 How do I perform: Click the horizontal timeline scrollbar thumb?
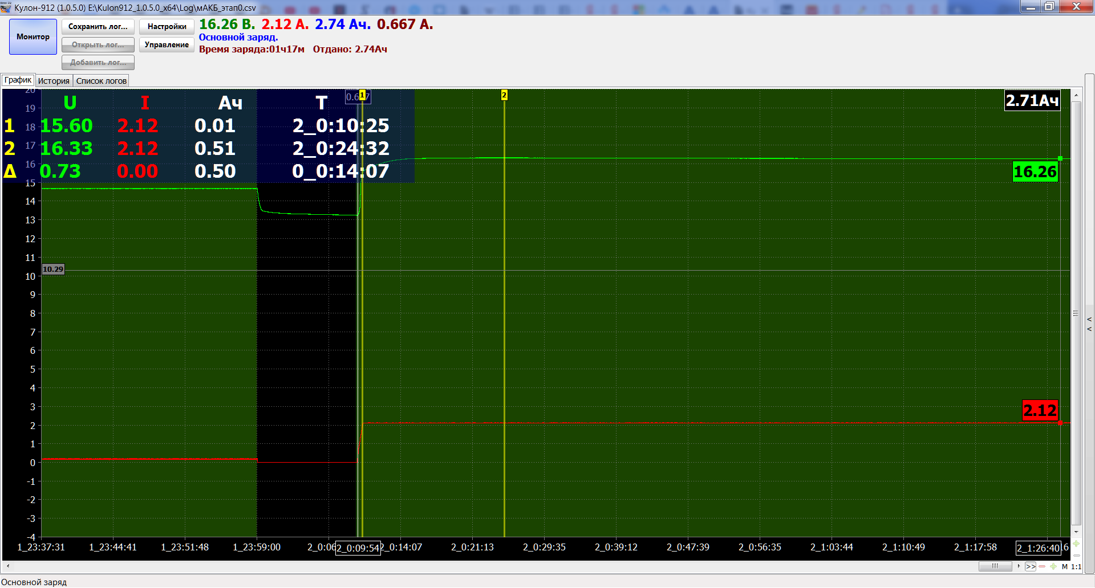click(x=995, y=566)
